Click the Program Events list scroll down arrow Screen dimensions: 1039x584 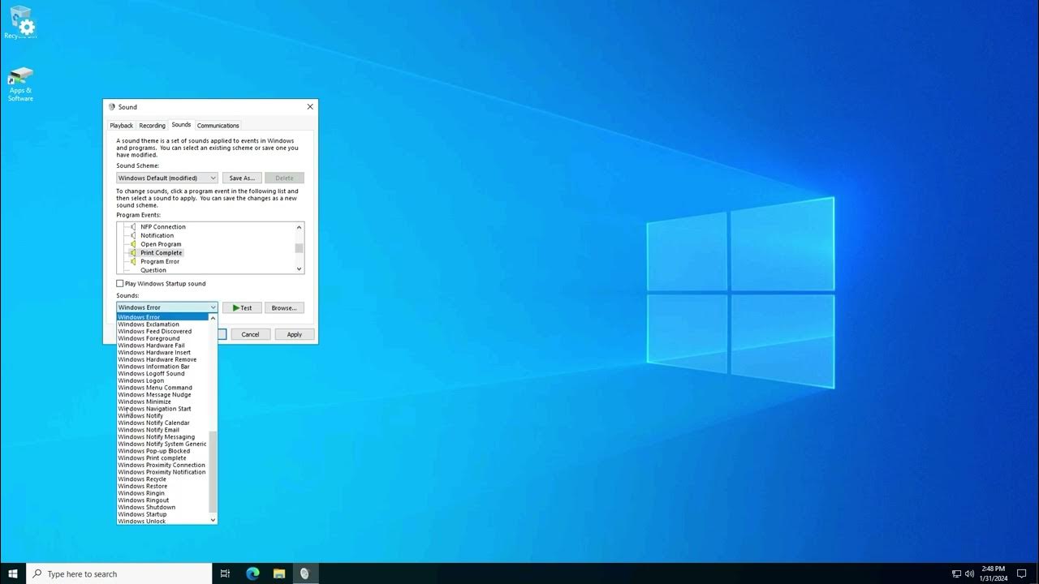point(299,269)
